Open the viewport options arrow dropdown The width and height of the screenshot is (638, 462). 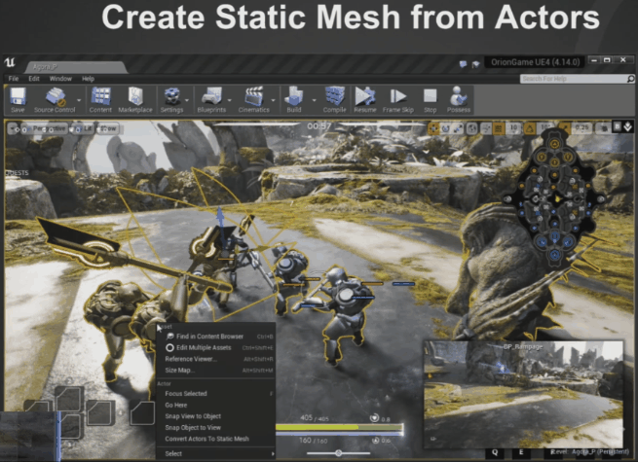point(13,128)
